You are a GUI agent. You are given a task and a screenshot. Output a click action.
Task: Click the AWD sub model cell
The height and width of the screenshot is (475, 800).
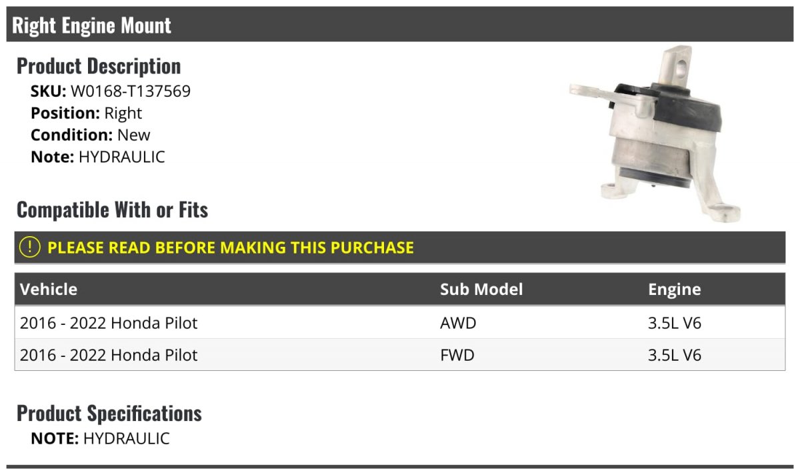pyautogui.click(x=458, y=323)
